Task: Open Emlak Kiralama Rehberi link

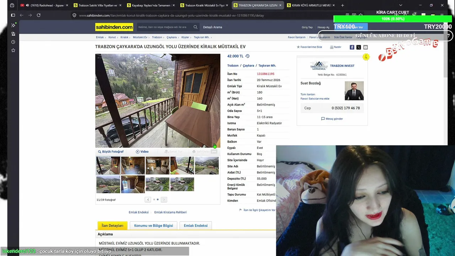Action: 170,212
